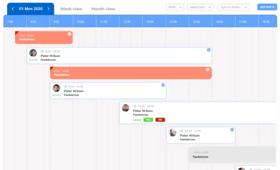
Task: Click clock icon on the 8:00 - 16:00 shift
Action: 42,51
